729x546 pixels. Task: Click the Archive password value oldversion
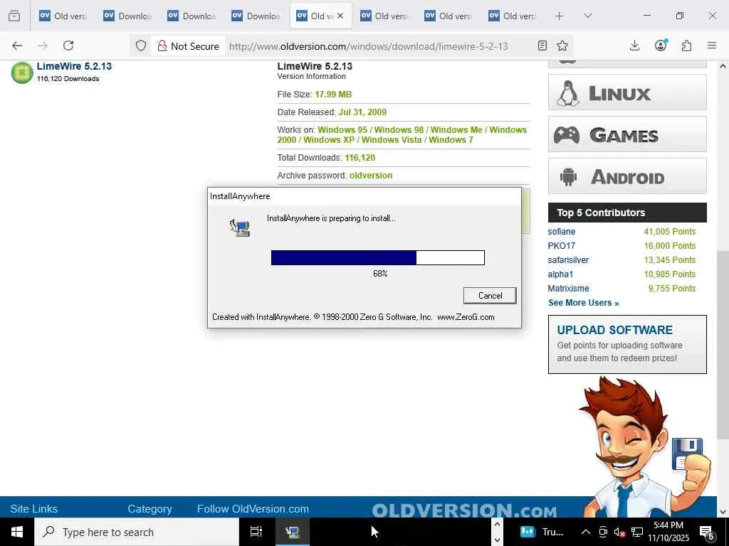point(370,176)
